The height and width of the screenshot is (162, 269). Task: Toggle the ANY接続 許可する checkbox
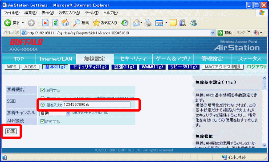(x=42, y=121)
